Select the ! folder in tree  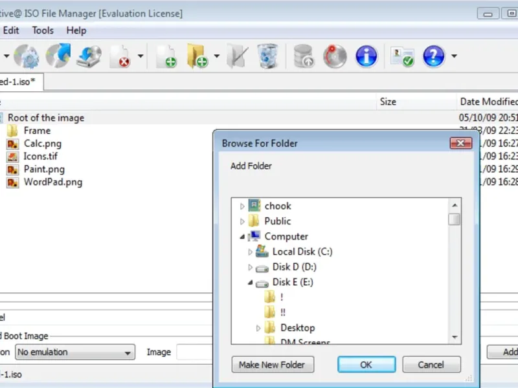[282, 297]
